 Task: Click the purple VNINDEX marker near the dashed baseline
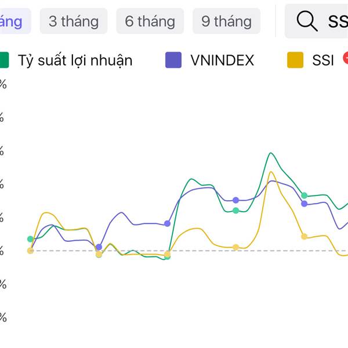99,247
